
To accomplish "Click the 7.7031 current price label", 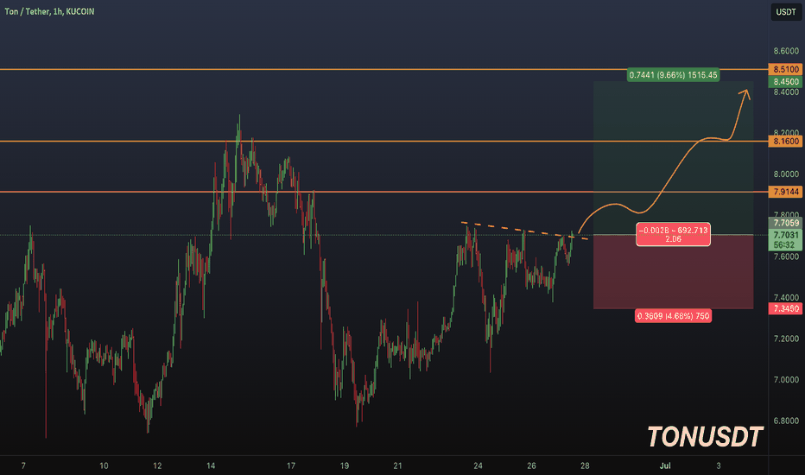I will 785,235.
